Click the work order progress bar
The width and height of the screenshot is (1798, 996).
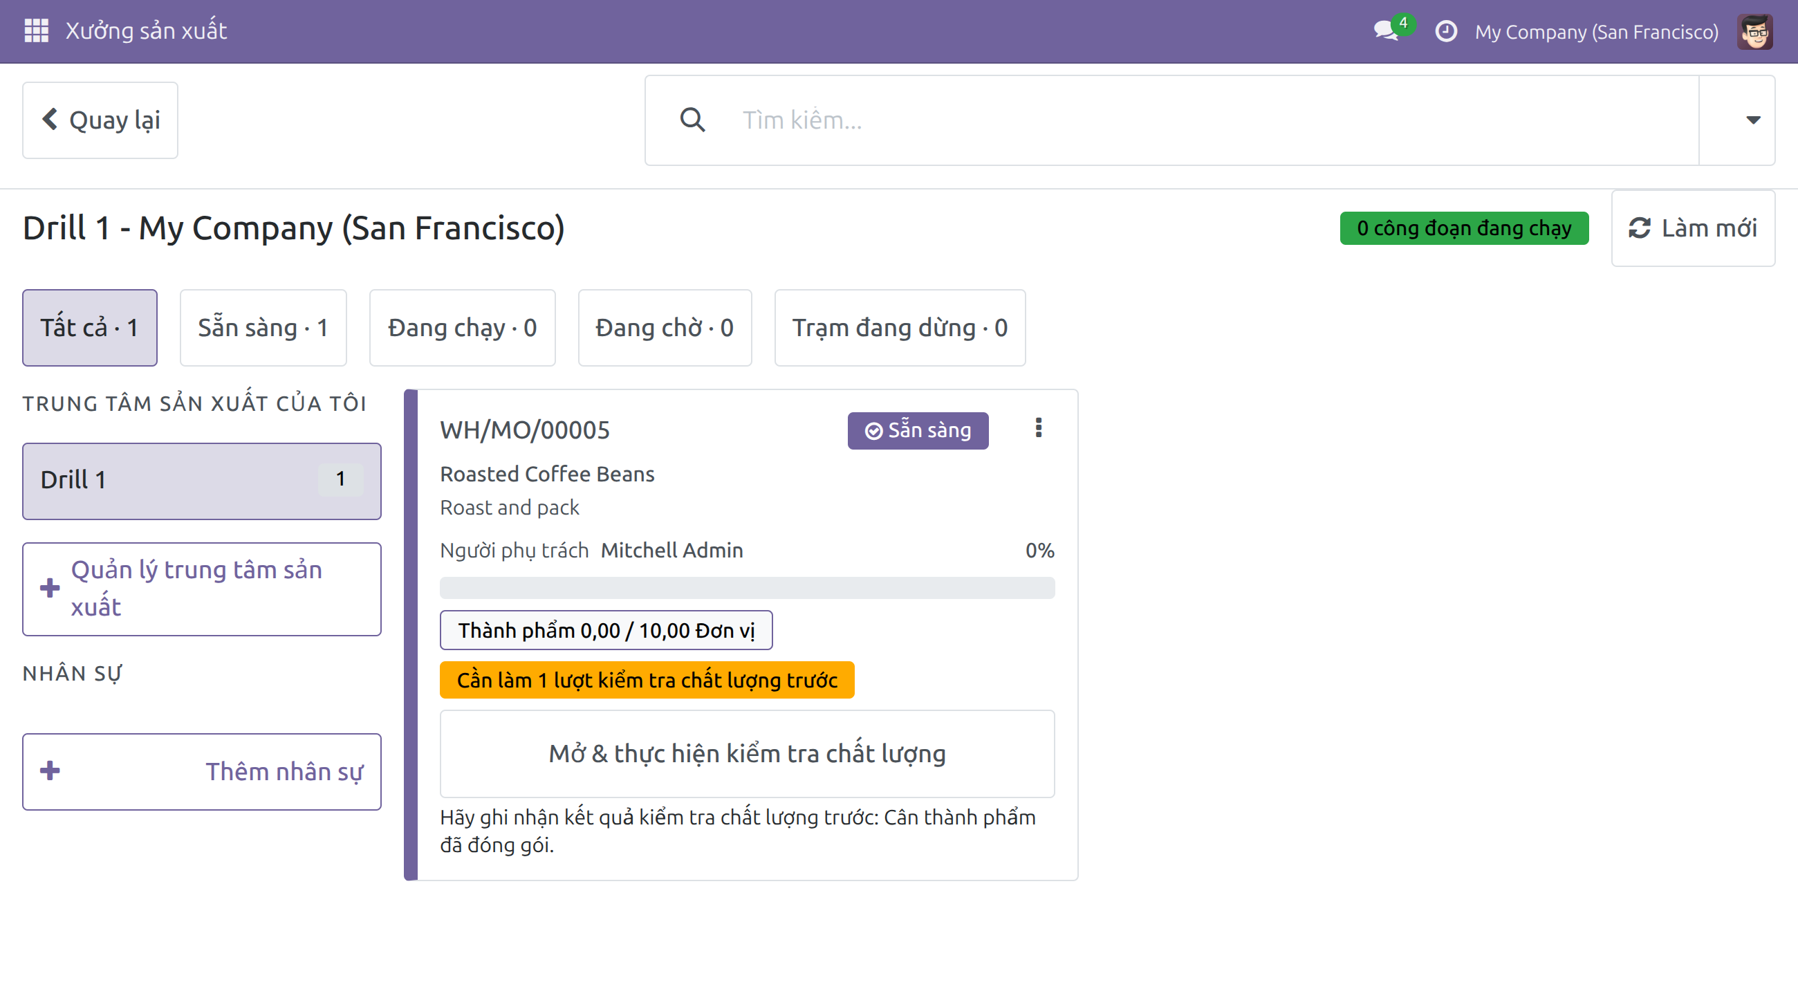coord(747,588)
